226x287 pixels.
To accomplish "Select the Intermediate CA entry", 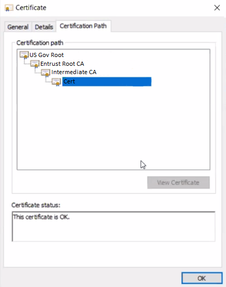I will tap(74, 72).
